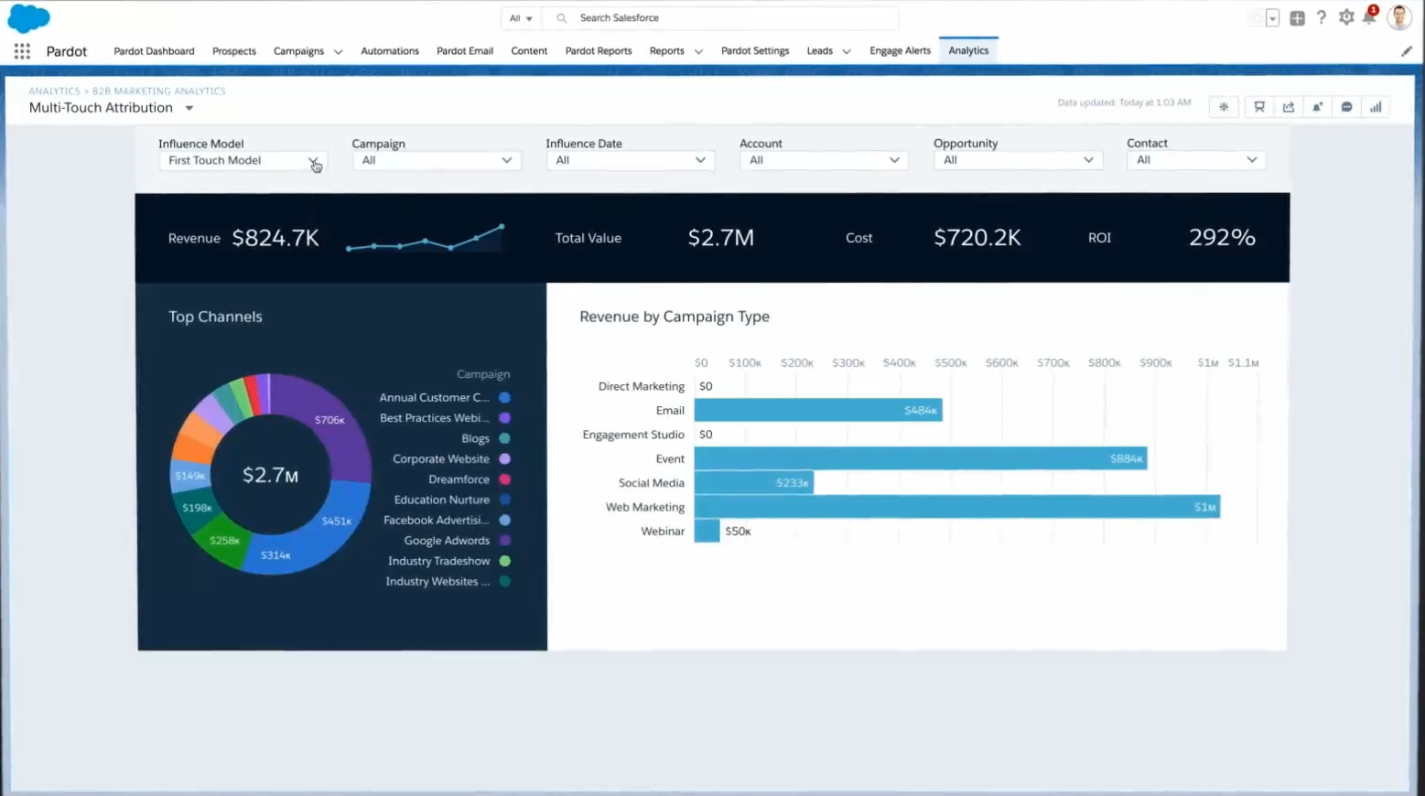Open the user profile avatar

tap(1399, 16)
